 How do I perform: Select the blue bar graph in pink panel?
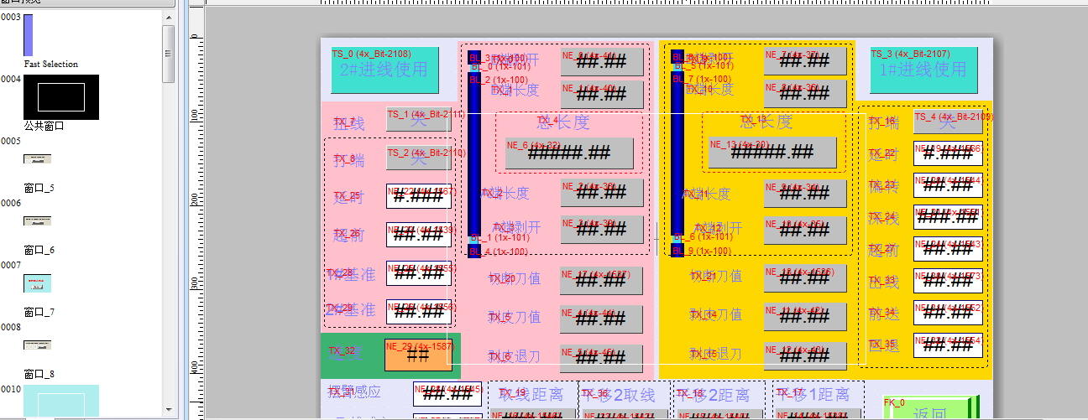click(474, 155)
